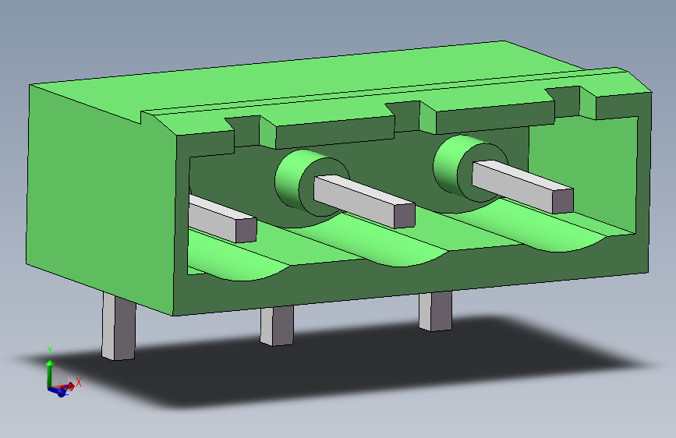Click the blue Z axis of triad
Viewport: 676px width, 438px height.
[x=58, y=391]
